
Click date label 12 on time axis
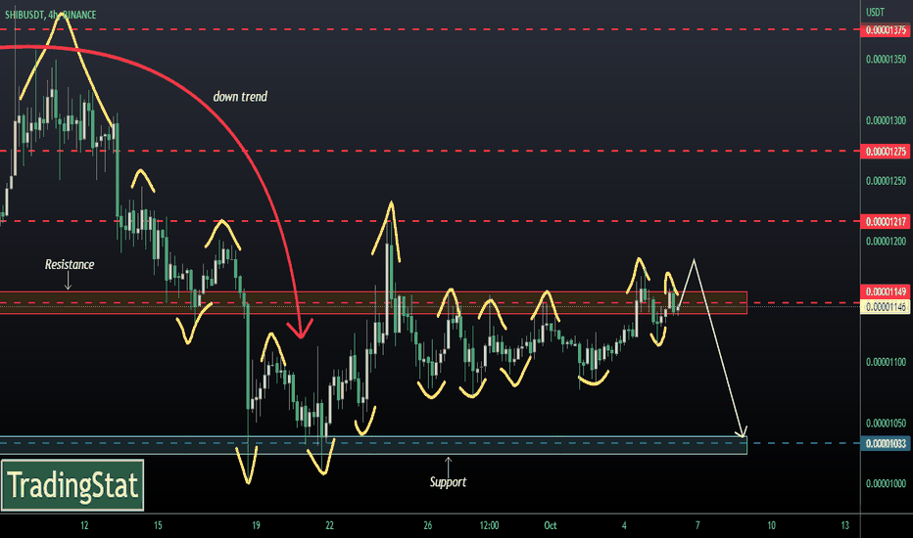click(x=84, y=526)
